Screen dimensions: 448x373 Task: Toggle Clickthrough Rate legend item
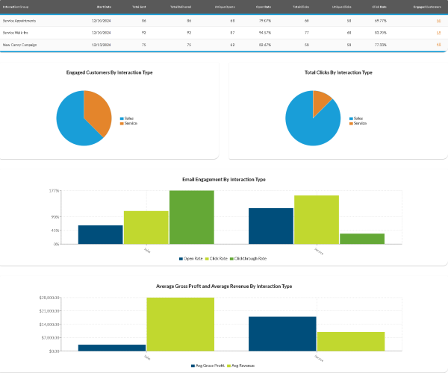point(249,258)
